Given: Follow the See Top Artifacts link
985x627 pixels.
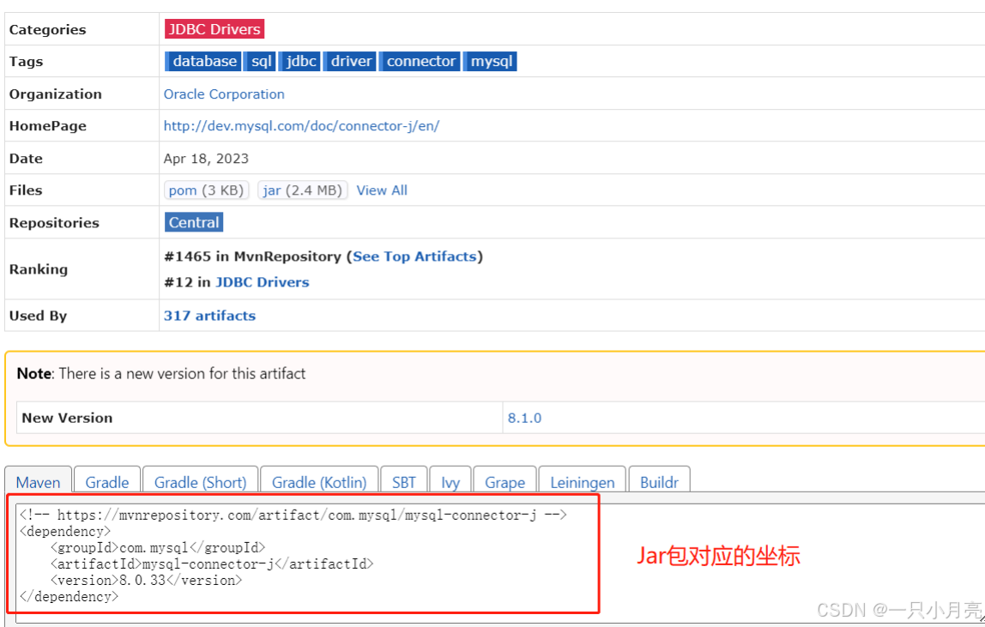Looking at the screenshot, I should (x=414, y=256).
